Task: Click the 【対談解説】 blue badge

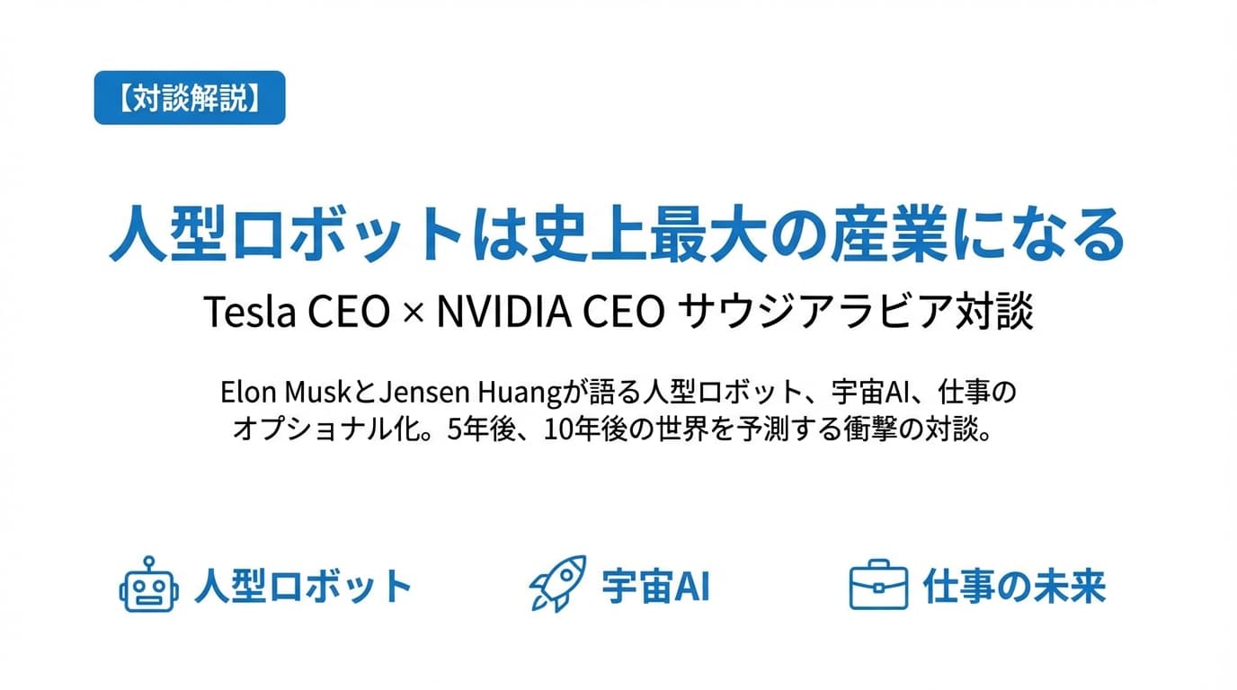Action: pos(190,97)
